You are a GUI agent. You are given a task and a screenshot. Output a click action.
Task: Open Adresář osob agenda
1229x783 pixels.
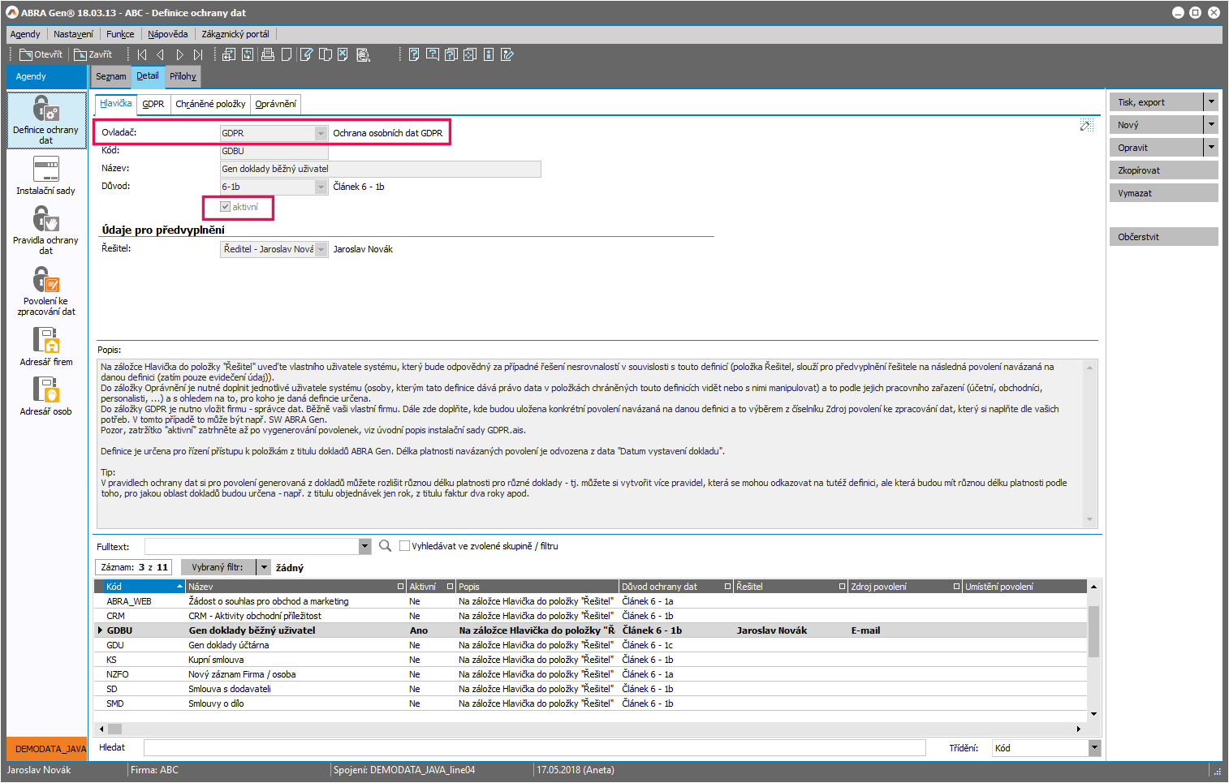point(45,397)
